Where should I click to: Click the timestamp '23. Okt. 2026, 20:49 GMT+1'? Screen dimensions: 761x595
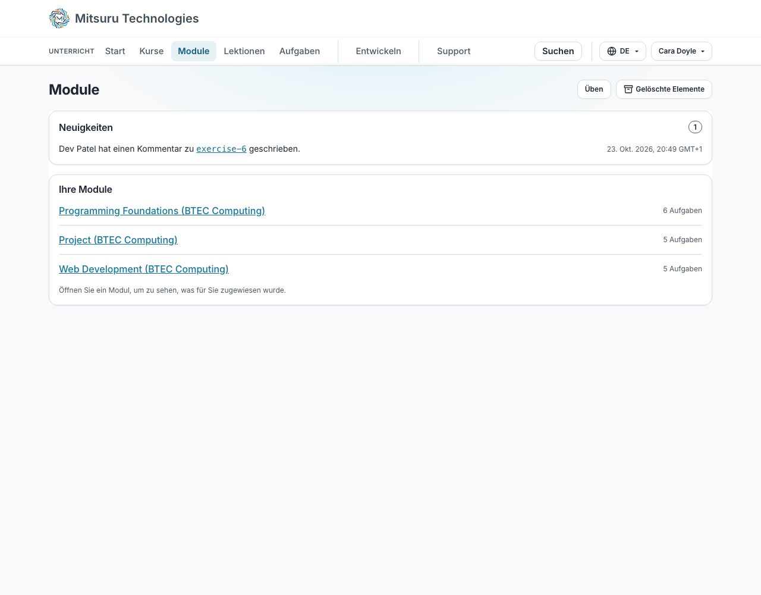tap(655, 149)
